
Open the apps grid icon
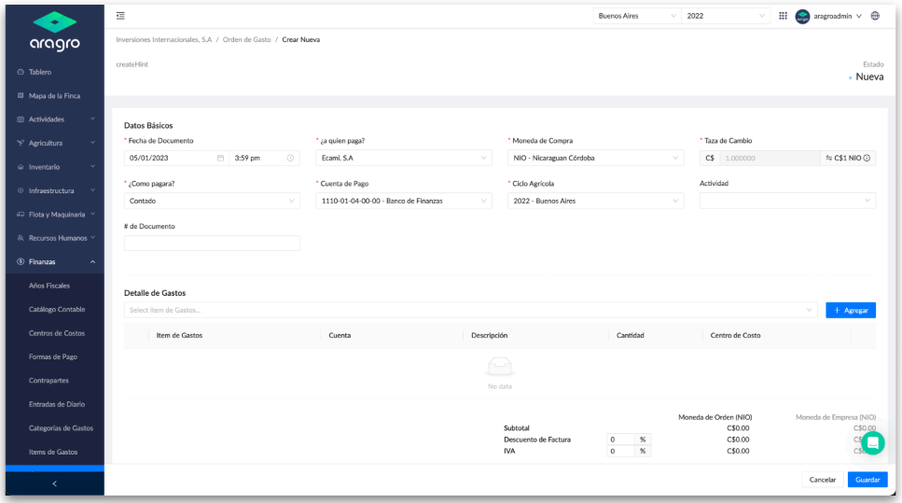pos(783,16)
